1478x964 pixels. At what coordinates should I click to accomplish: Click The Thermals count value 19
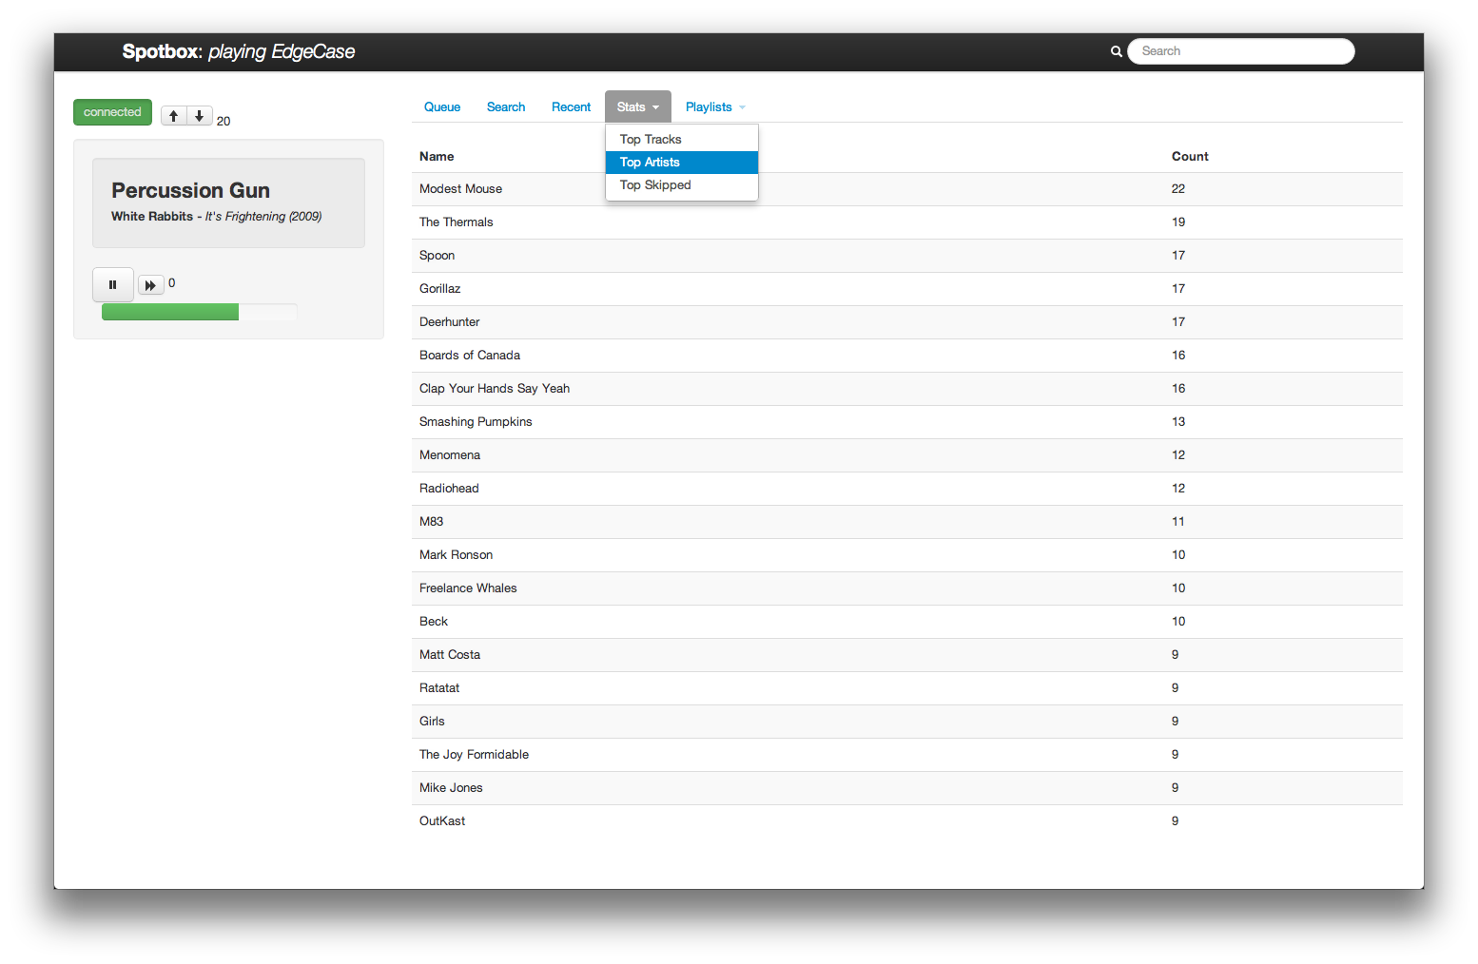pyautogui.click(x=1178, y=222)
